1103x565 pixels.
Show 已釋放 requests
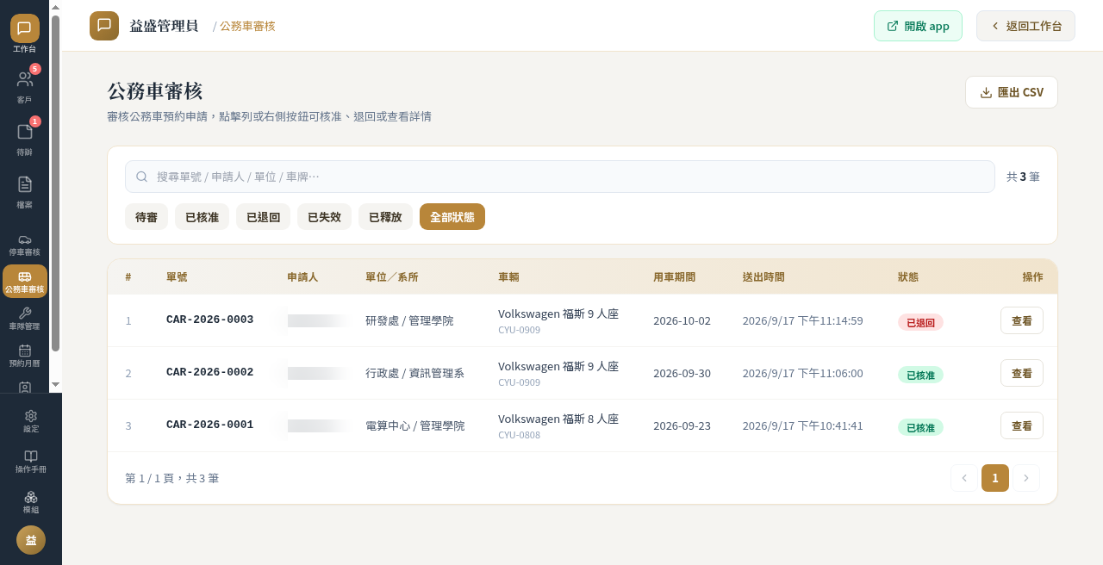click(386, 217)
